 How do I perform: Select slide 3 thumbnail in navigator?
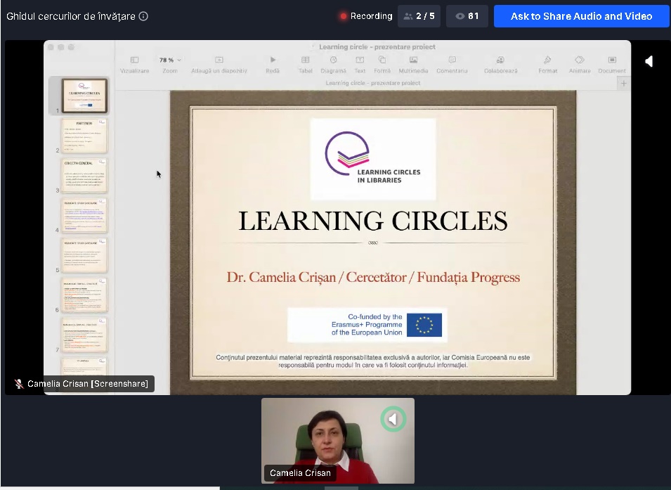point(84,175)
